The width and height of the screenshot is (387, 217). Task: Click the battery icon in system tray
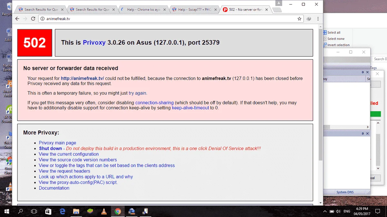(332, 211)
